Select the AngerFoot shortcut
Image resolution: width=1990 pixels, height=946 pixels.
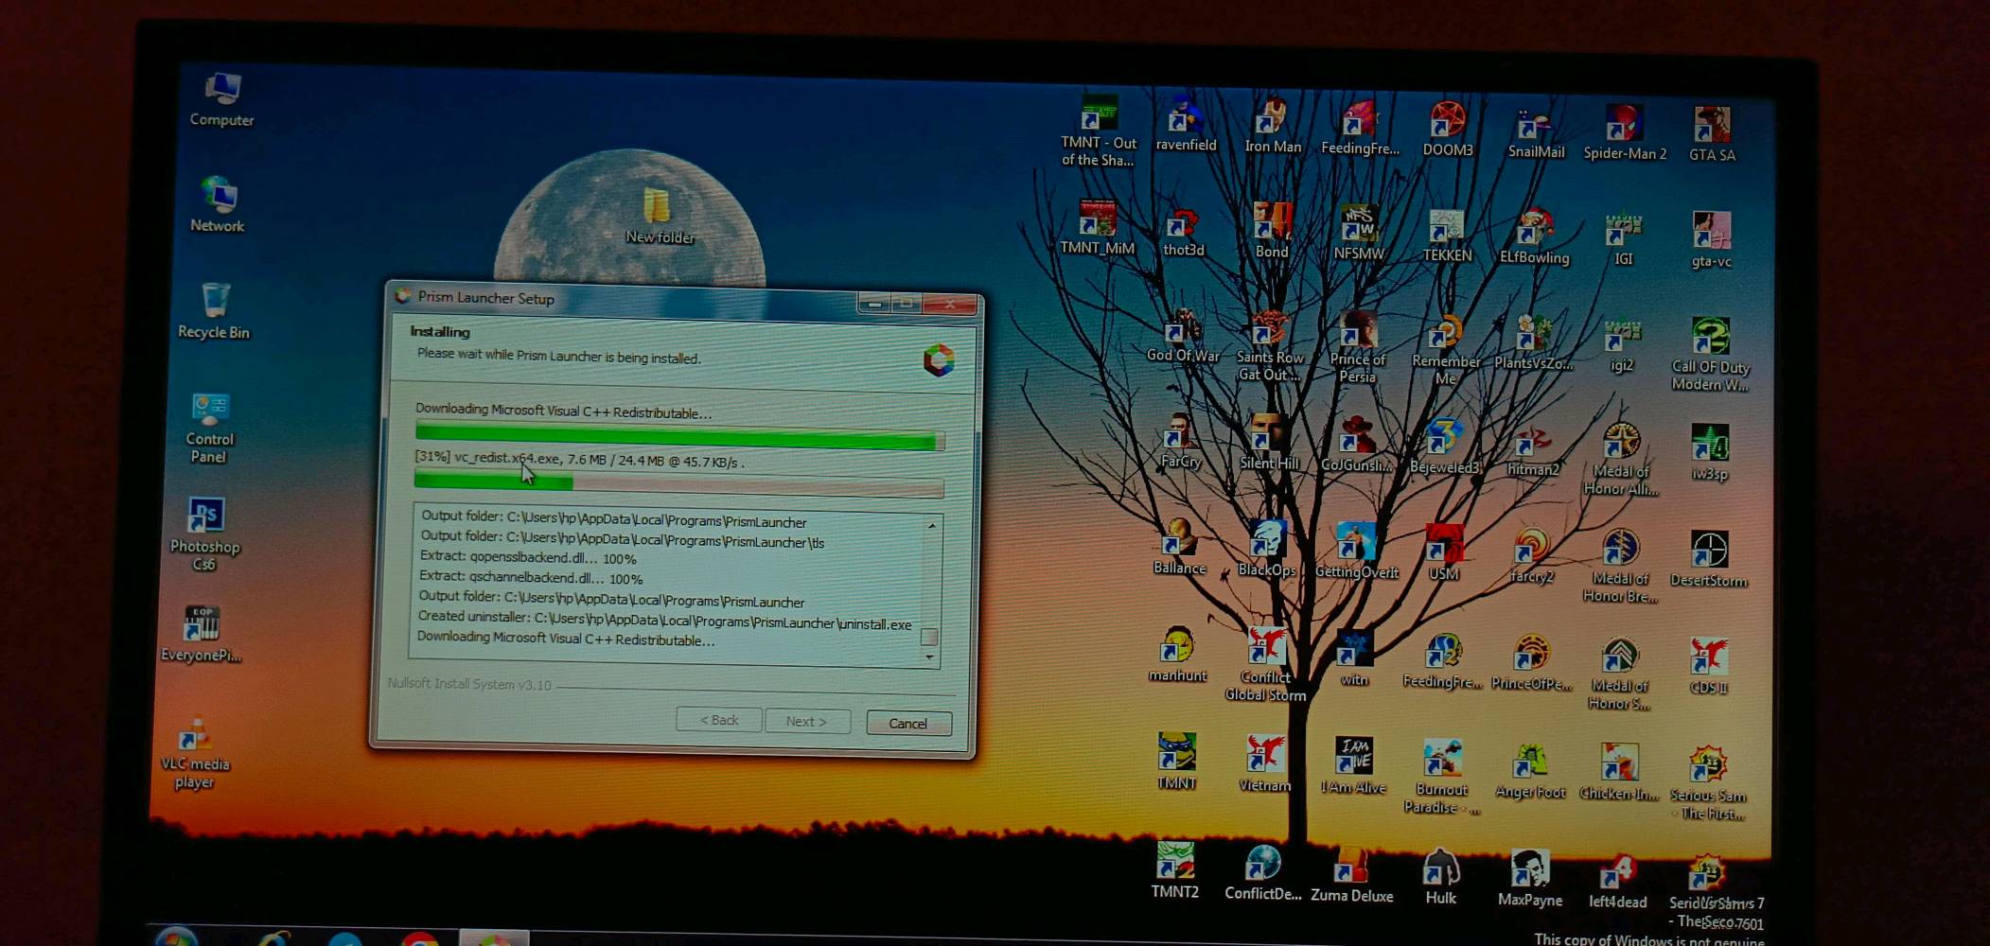click(x=1530, y=773)
